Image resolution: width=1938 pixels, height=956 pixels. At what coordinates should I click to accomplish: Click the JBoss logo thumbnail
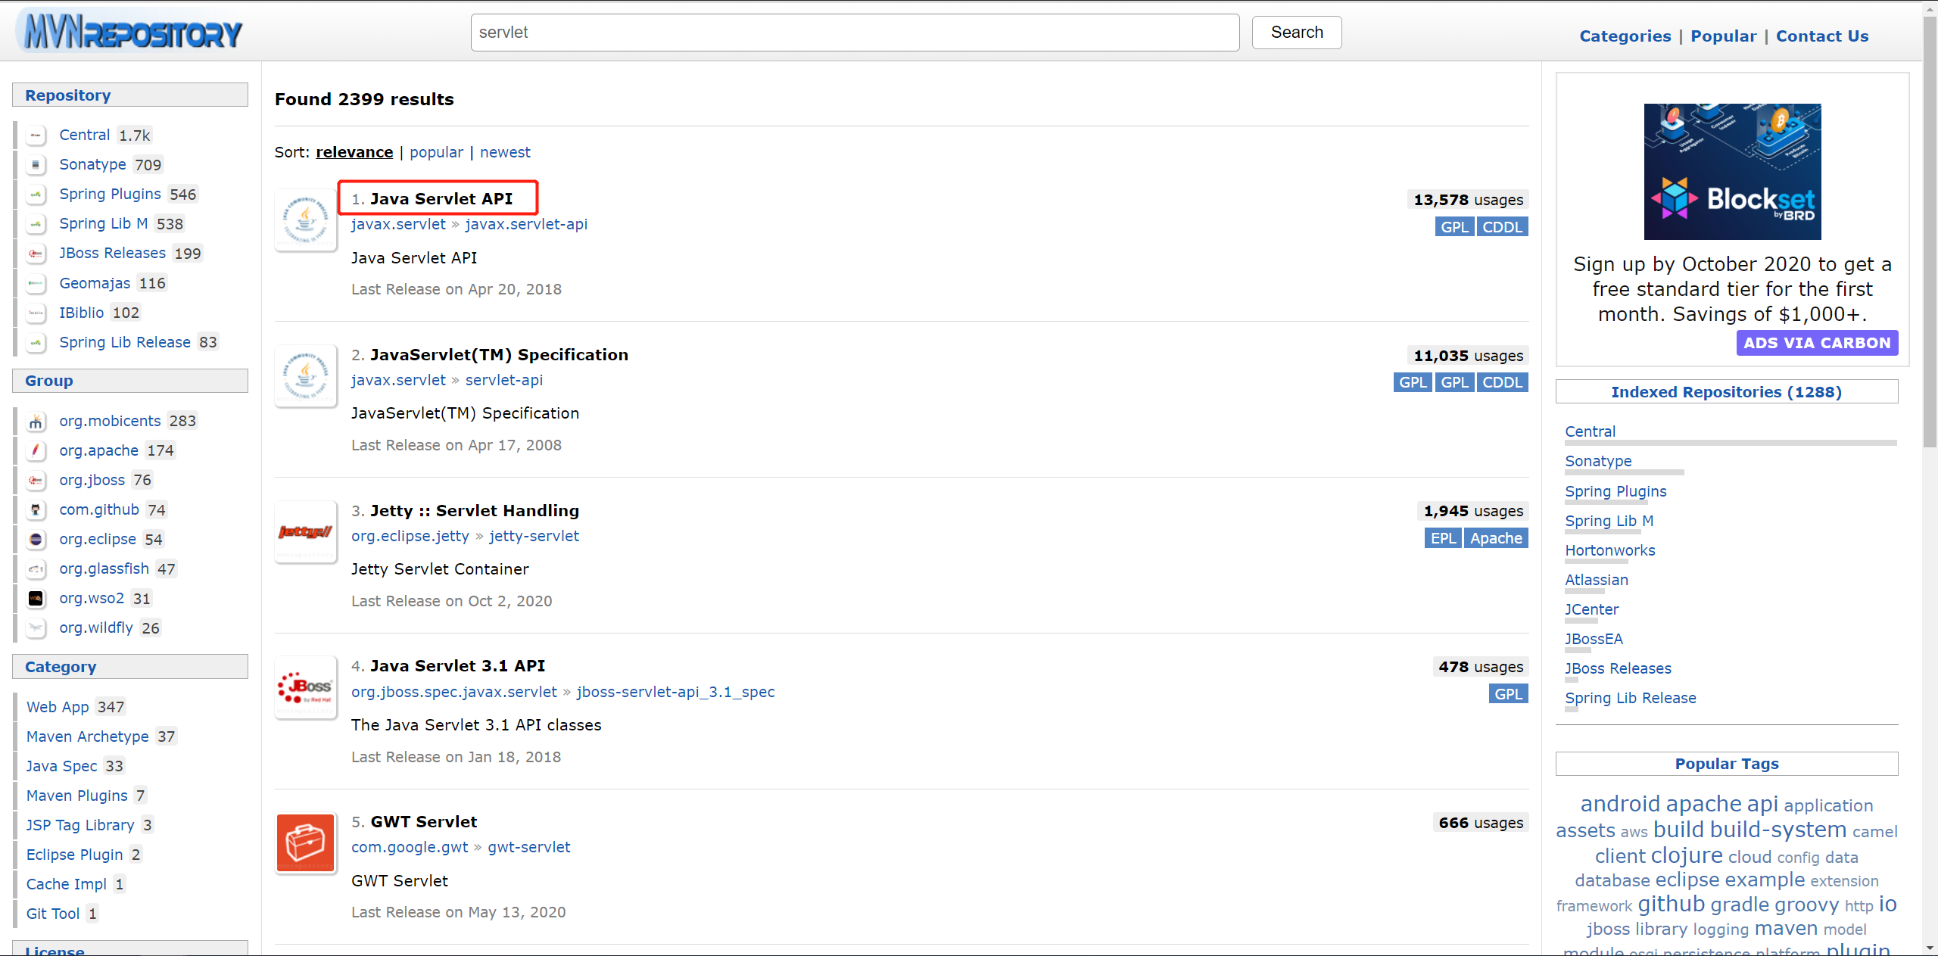tap(305, 688)
